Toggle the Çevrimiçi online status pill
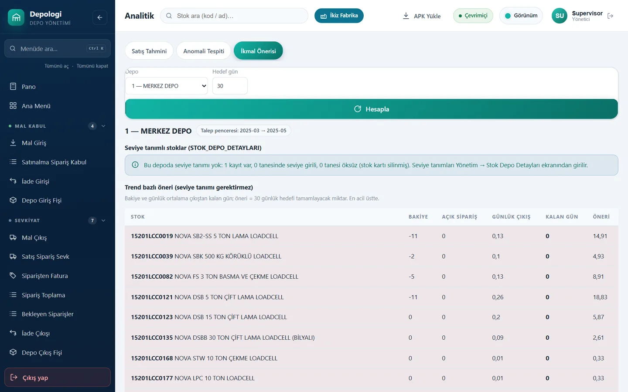The width and height of the screenshot is (628, 392). click(473, 16)
